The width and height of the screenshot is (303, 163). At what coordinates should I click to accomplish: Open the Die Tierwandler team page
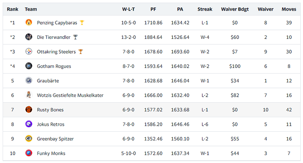54,37
